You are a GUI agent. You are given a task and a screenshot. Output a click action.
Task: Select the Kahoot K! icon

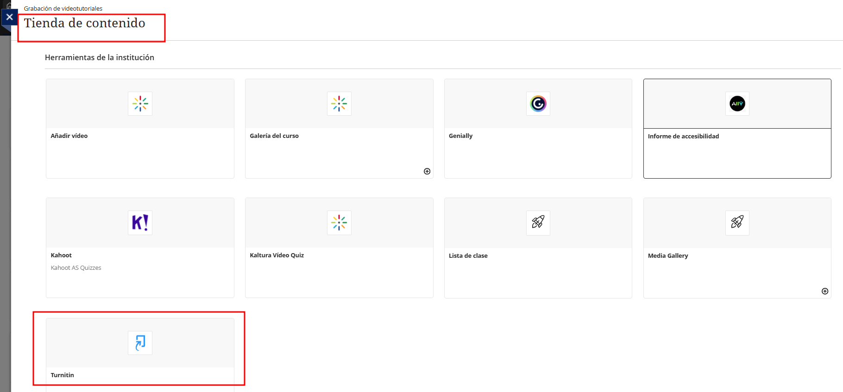pyautogui.click(x=140, y=223)
